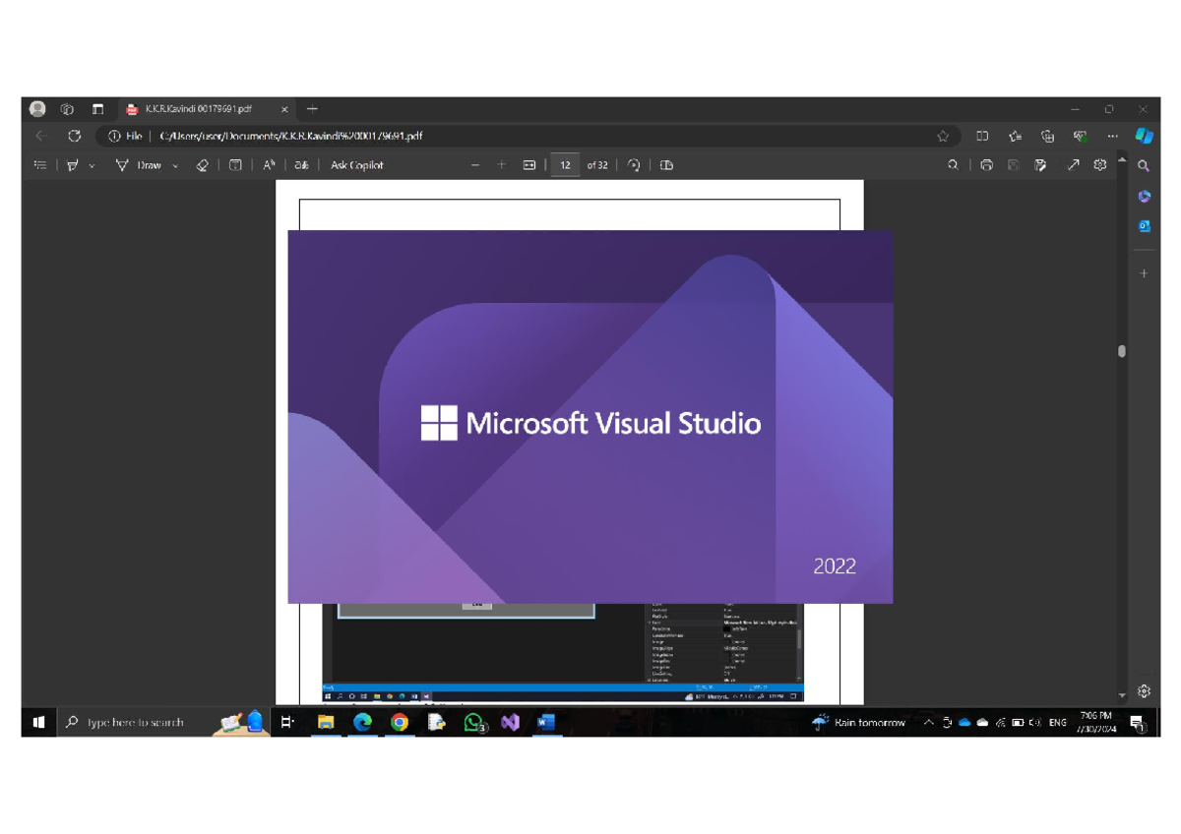Image resolution: width=1181 pixels, height=834 pixels.
Task: Click the page number field showing 12
Action: click(x=565, y=165)
